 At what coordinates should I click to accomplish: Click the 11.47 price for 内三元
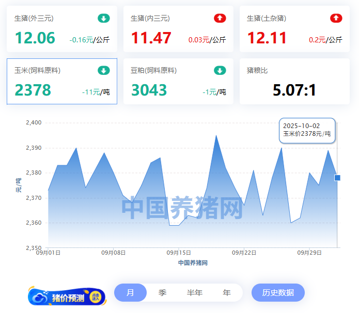[151, 38]
